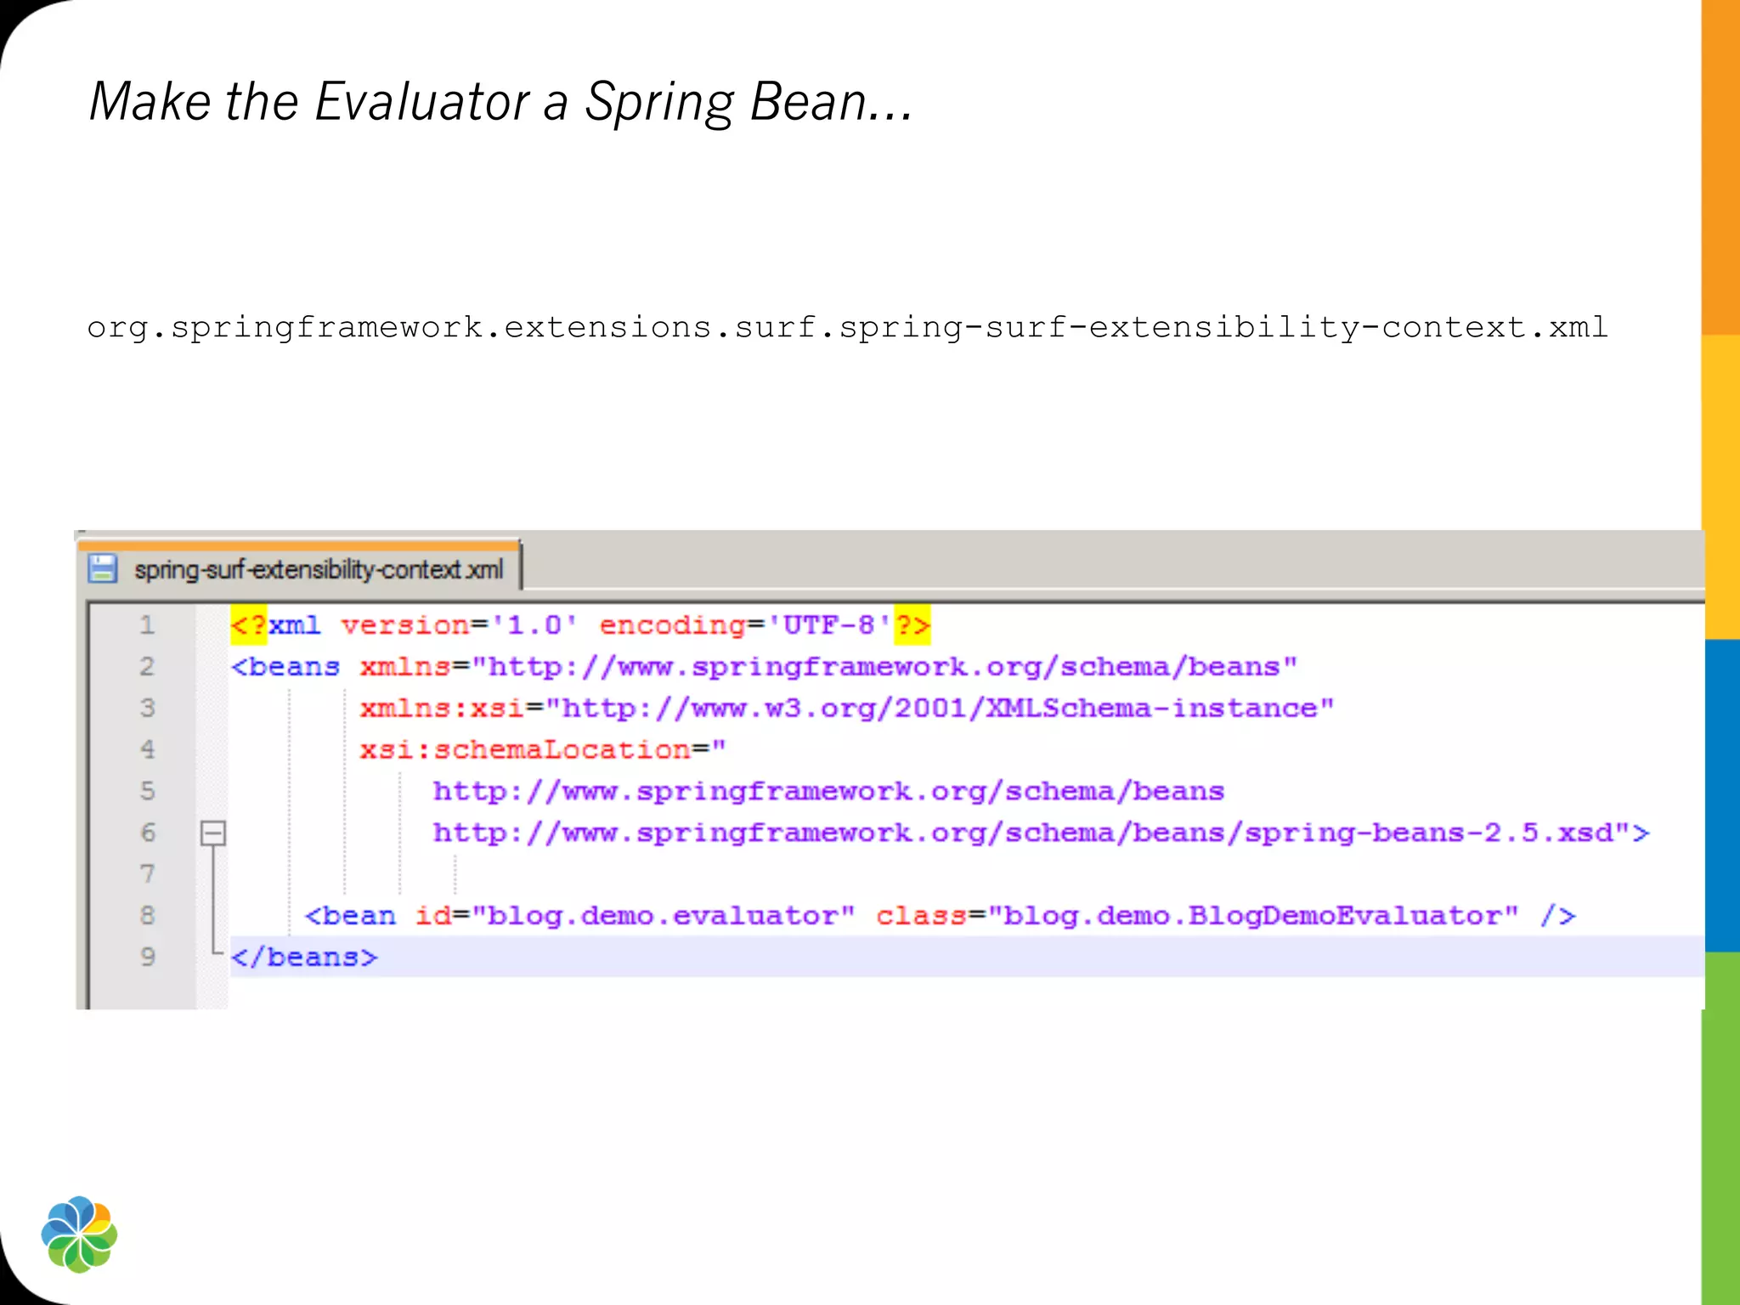Click the Alfresco flower logo
This screenshot has width=1740, height=1305.
[79, 1234]
